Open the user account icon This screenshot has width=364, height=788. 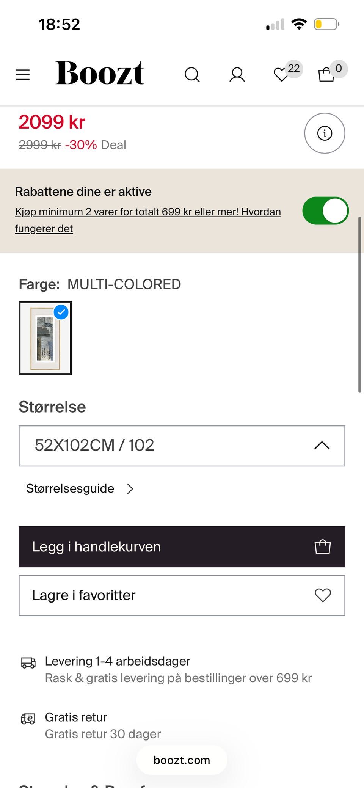click(x=237, y=75)
